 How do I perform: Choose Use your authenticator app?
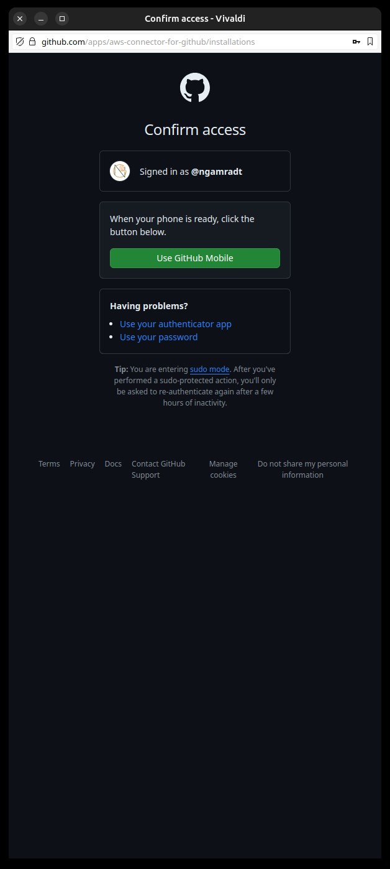[x=176, y=324]
